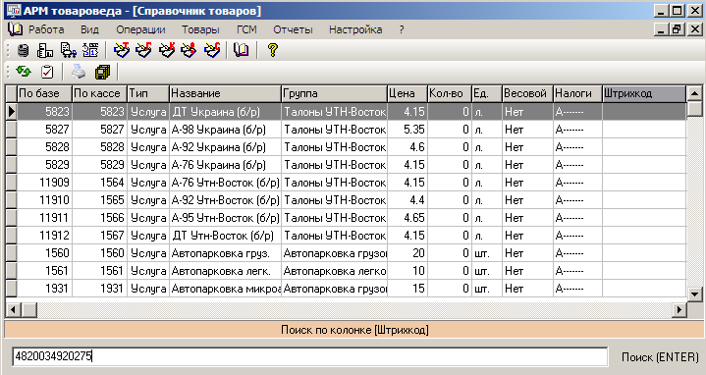Click the buildings toolbar icon
This screenshot has width=706, height=375.
[x=45, y=50]
